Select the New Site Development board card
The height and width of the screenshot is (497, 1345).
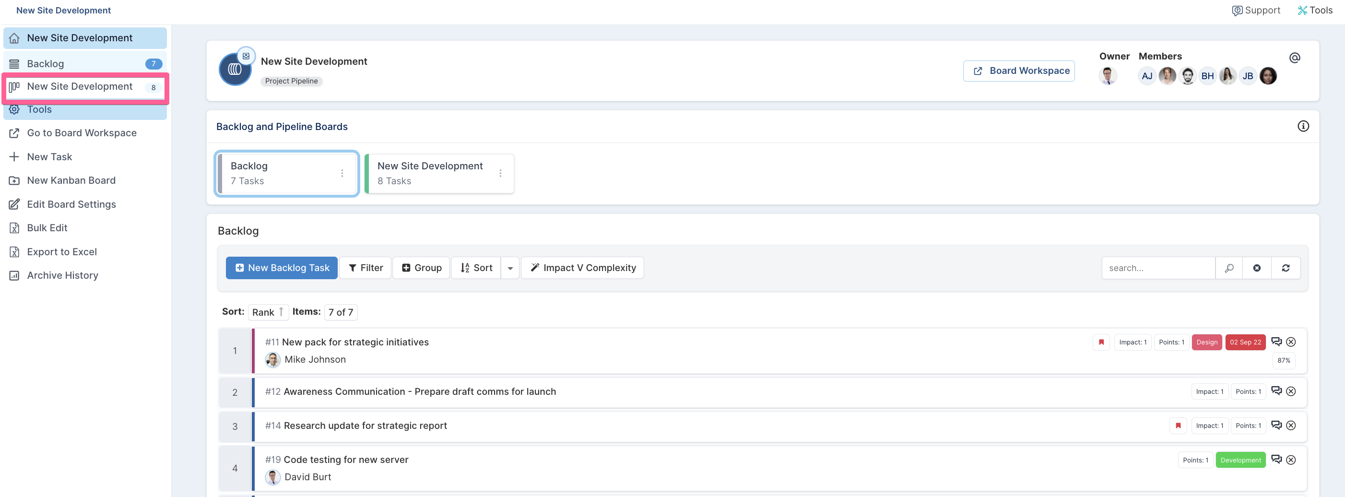click(x=439, y=174)
